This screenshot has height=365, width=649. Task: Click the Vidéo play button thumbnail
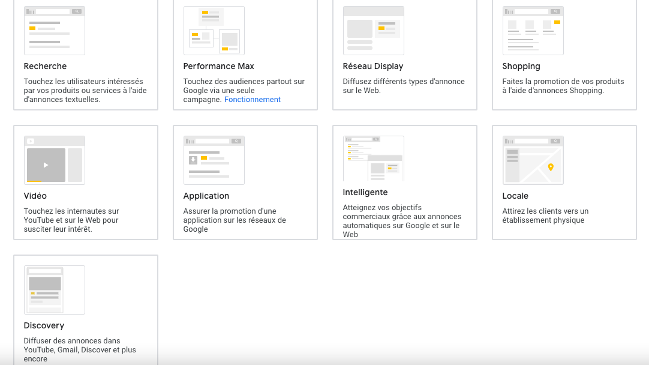click(46, 164)
